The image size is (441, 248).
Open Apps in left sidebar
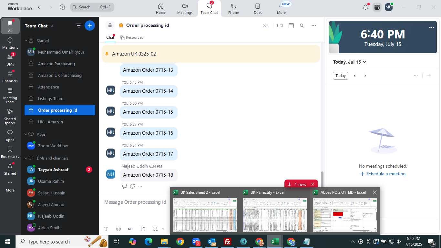click(x=10, y=136)
